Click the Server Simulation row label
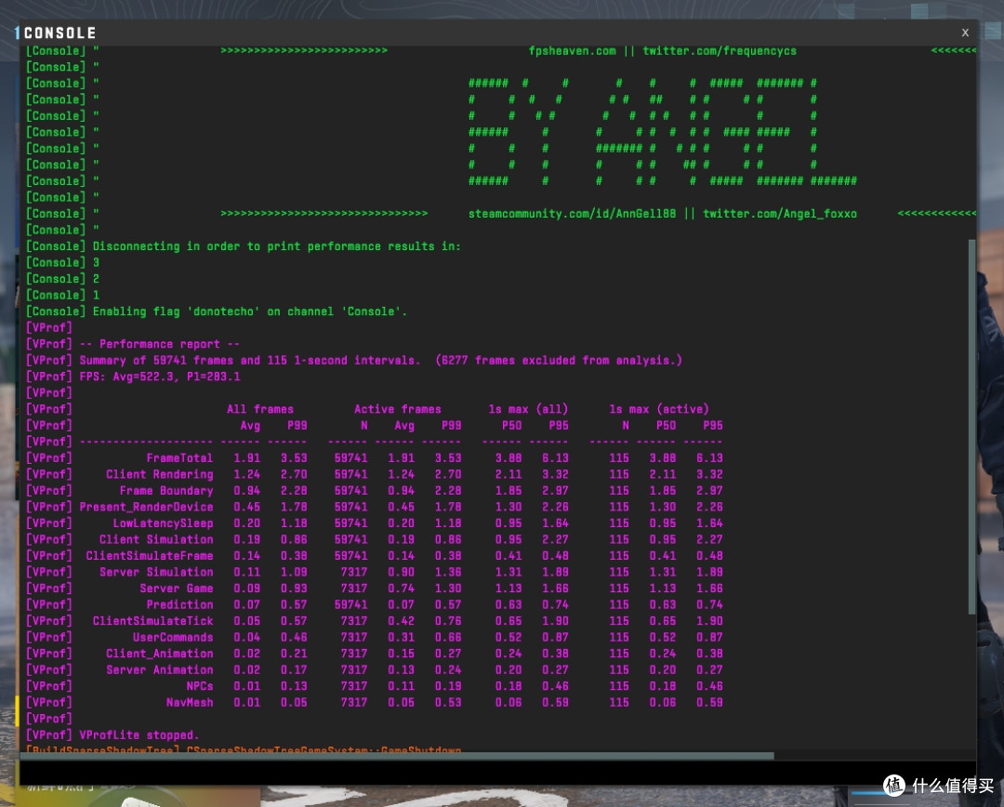The image size is (1004, 807). 156,572
